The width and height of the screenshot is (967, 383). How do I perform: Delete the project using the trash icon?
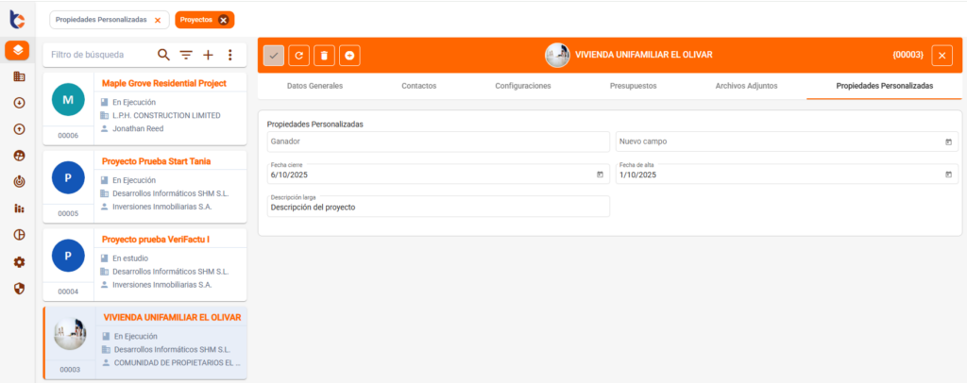pyautogui.click(x=324, y=56)
